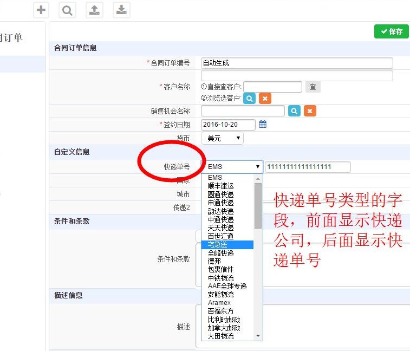Click the 描述 field label
Viewport: 410px width, 351px height.
pos(183,327)
